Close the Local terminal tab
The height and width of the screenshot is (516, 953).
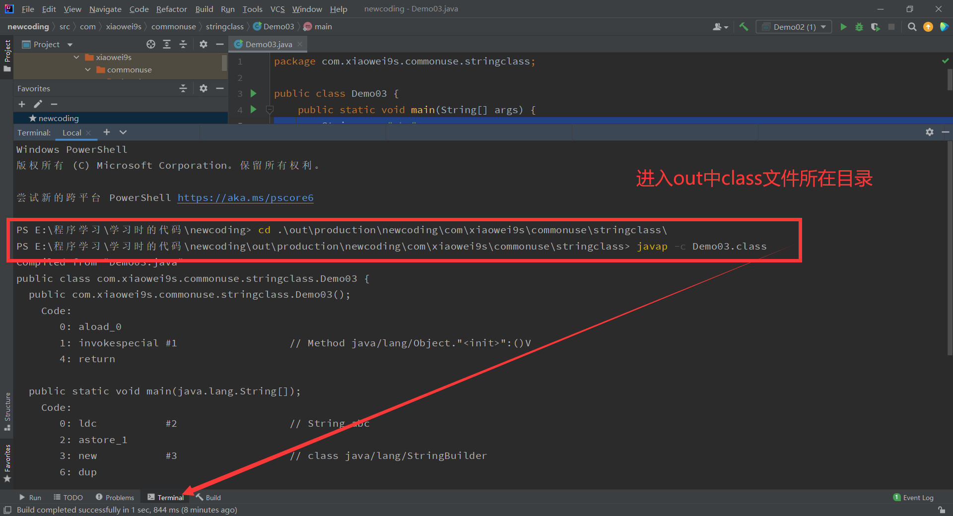(88, 132)
